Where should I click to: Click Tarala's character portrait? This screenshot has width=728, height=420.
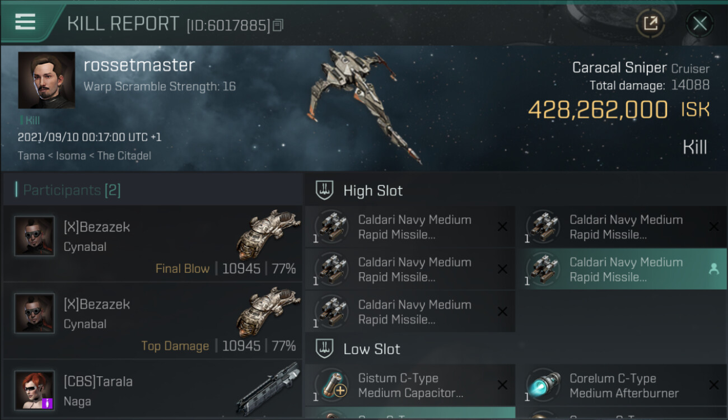coord(35,390)
